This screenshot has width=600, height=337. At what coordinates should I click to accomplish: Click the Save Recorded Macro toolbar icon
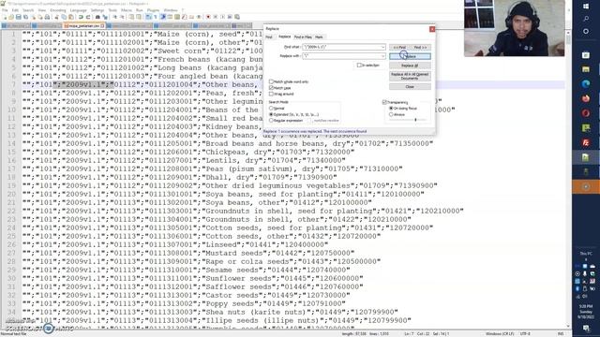(x=237, y=17)
